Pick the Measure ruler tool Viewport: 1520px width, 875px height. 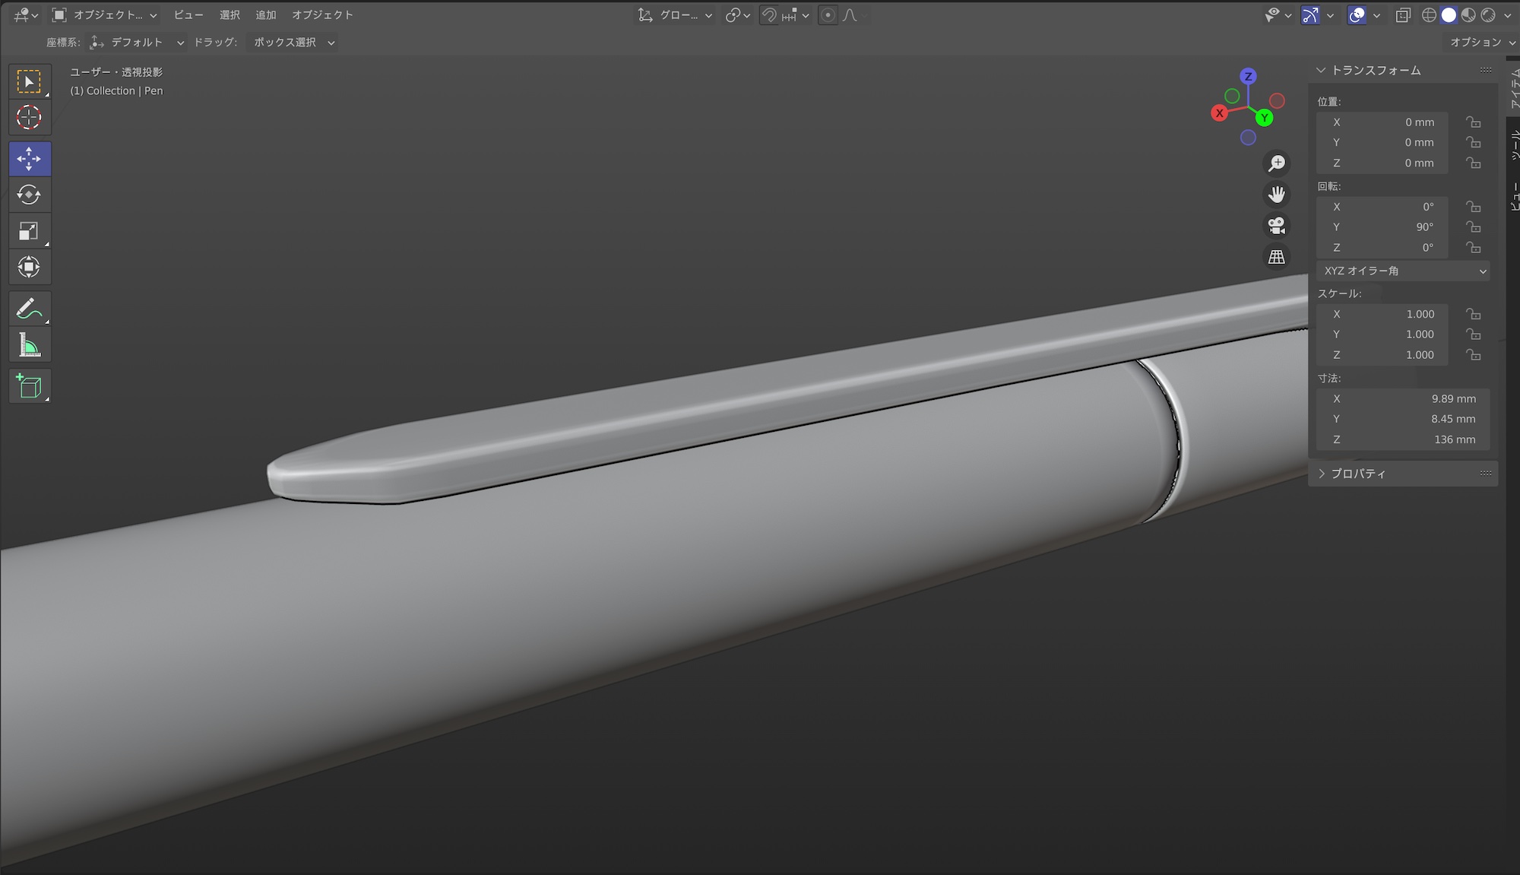[29, 346]
